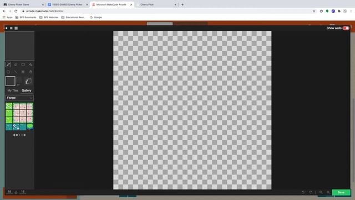The image size is (355, 200).
Task: Open VIDEO GAMES Cherry Picker tab
Action: 68,4
